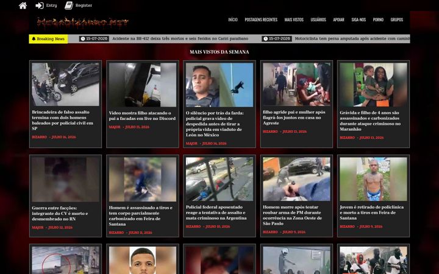Click the JULHO 11, 2026 date
Image resolution: width=439 pixels, height=274 pixels.
(140, 233)
